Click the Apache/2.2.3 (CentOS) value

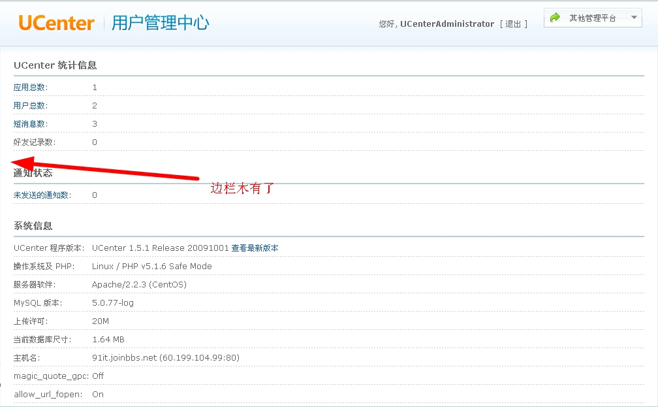click(139, 284)
